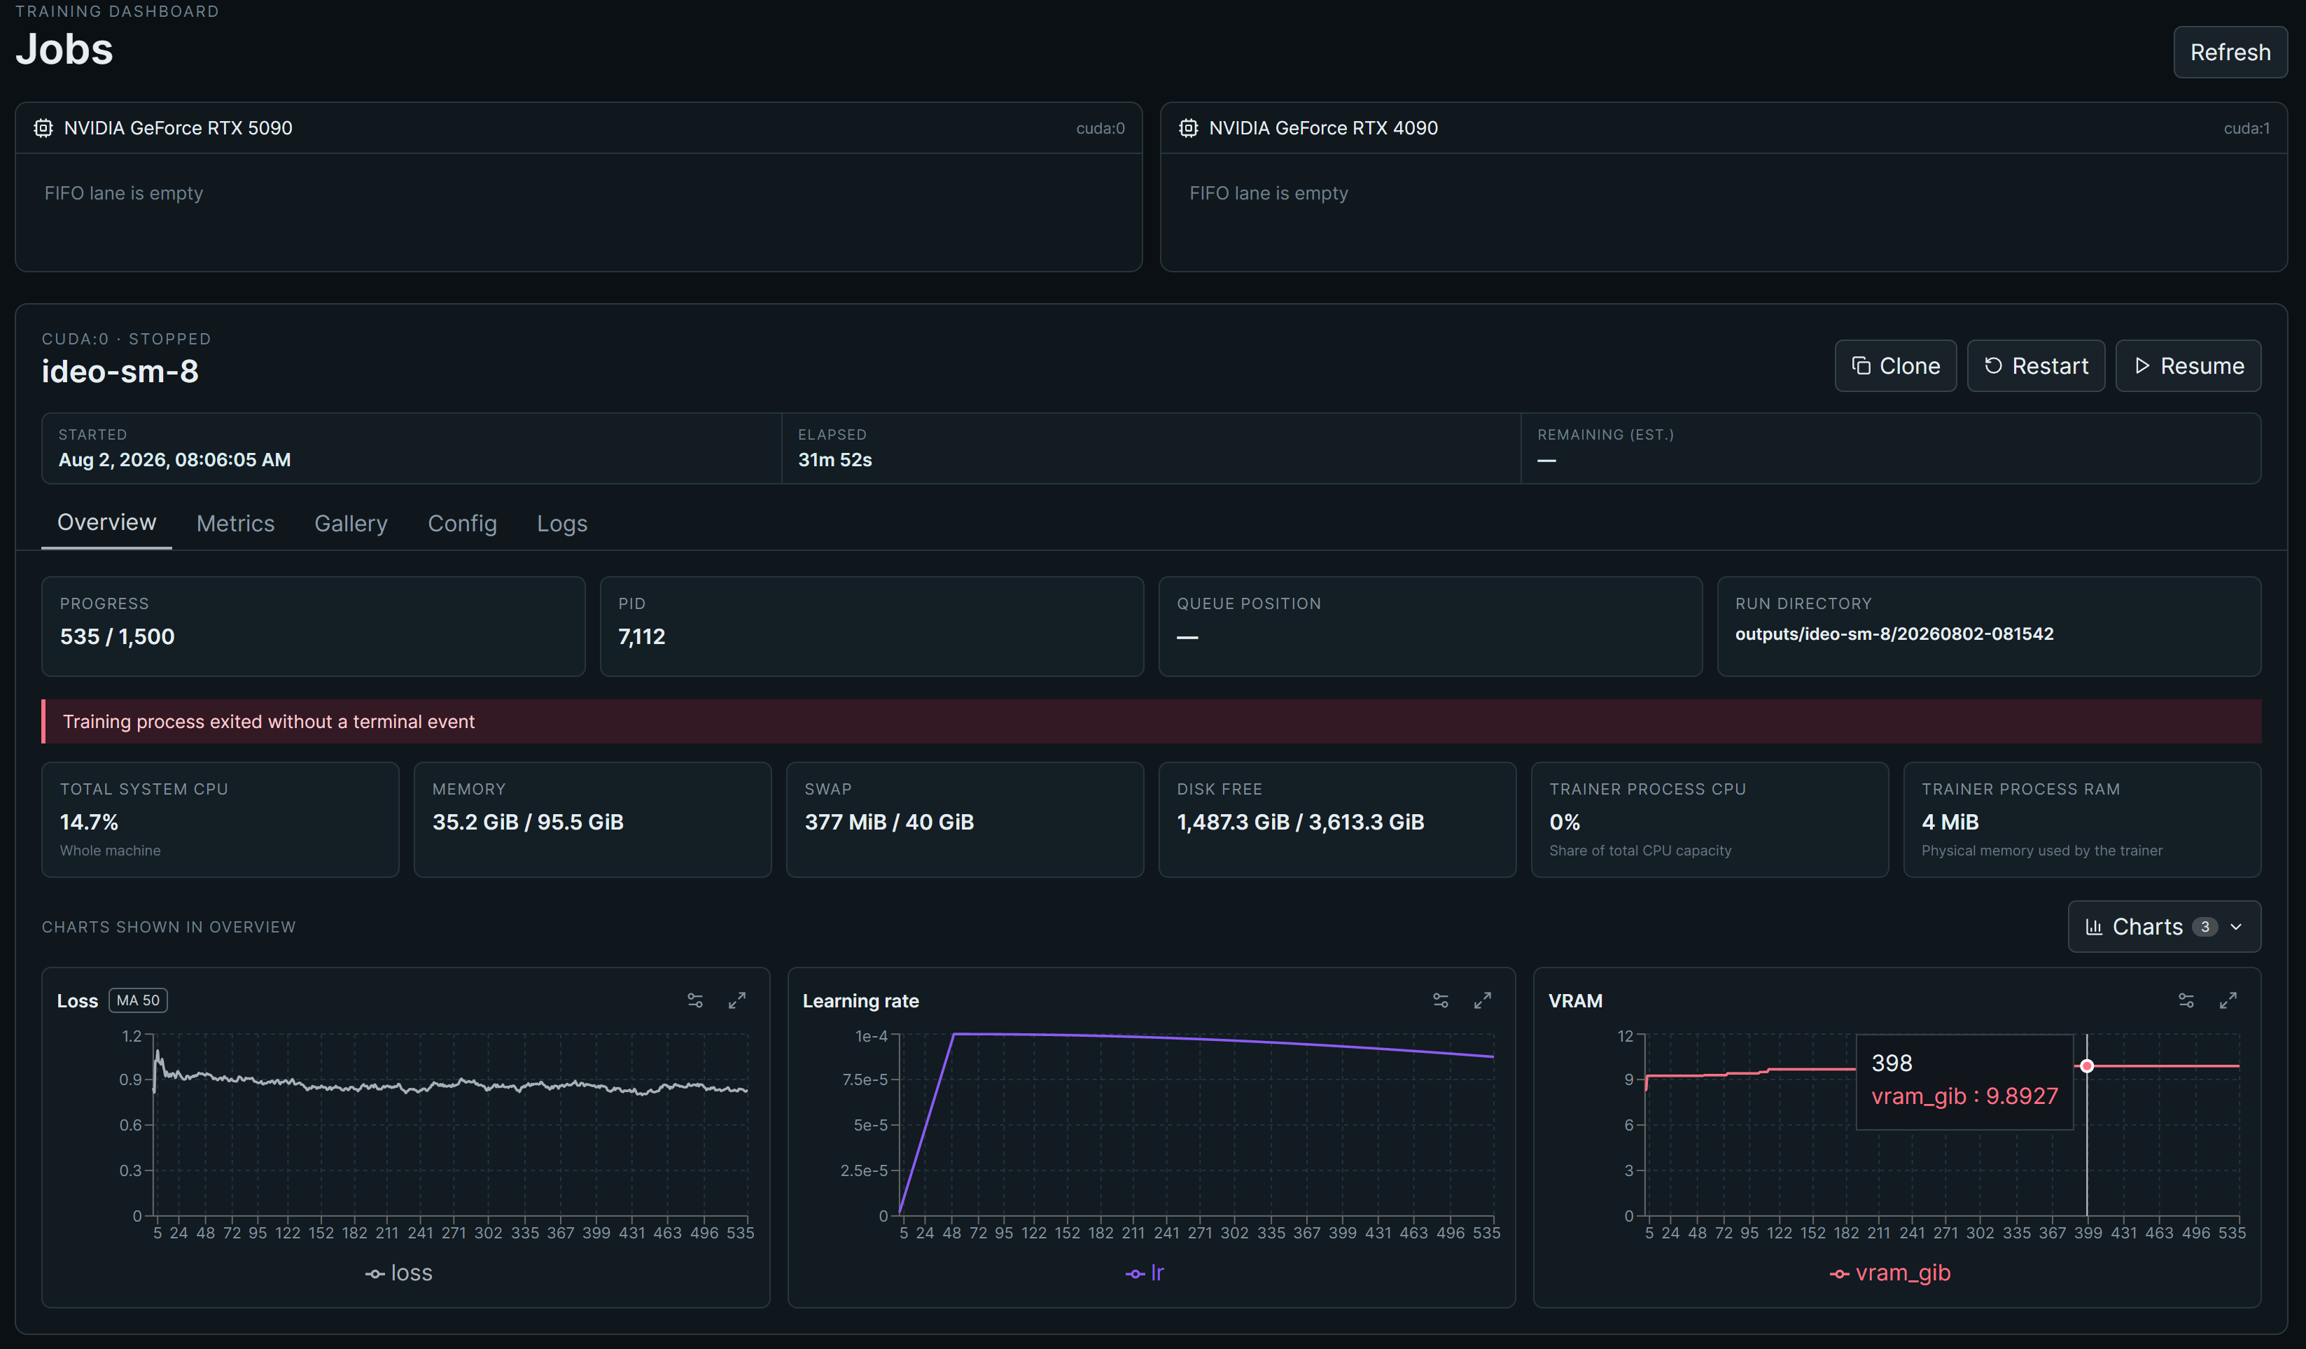Toggle the lr series legend

tap(1145, 1273)
